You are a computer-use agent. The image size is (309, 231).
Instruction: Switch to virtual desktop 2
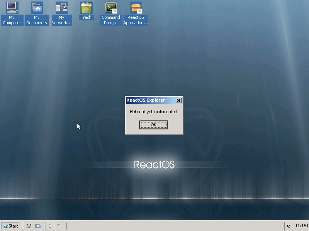pos(58,226)
